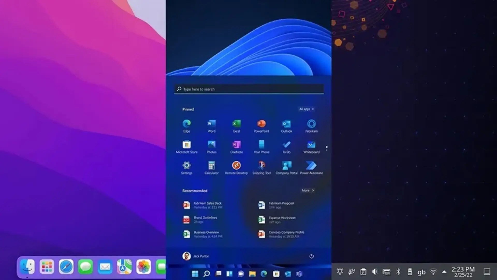Open the volume control in tray
Viewport: 497px width, 280px height.
(x=375, y=272)
